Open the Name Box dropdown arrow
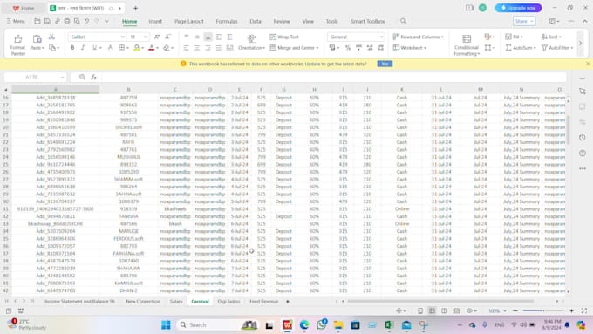Image resolution: width=593 pixels, height=334 pixels. (x=62, y=77)
